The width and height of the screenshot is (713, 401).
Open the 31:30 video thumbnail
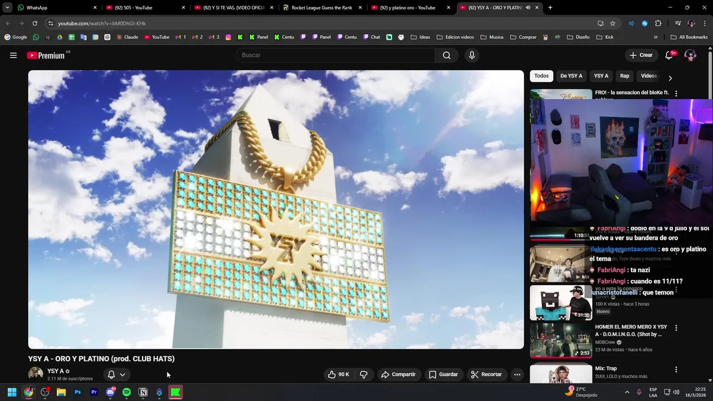pos(561,302)
